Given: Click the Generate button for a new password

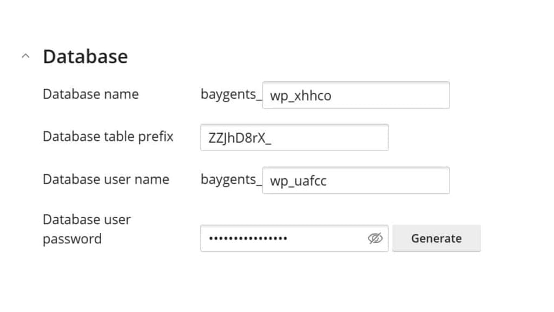Looking at the screenshot, I should coord(436,238).
